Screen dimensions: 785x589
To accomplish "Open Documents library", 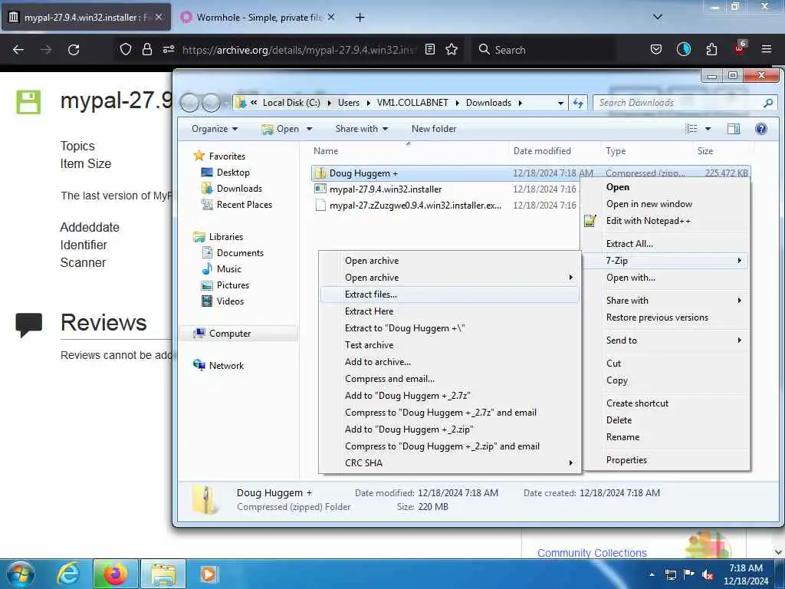I will [x=240, y=253].
